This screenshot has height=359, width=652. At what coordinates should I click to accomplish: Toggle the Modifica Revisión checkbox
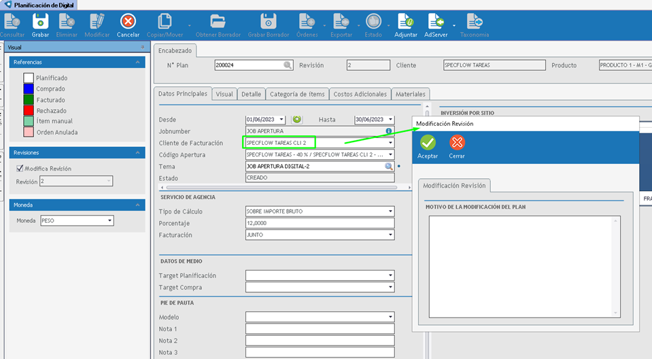coord(20,169)
